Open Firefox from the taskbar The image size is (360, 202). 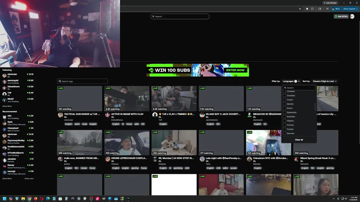click(35, 199)
